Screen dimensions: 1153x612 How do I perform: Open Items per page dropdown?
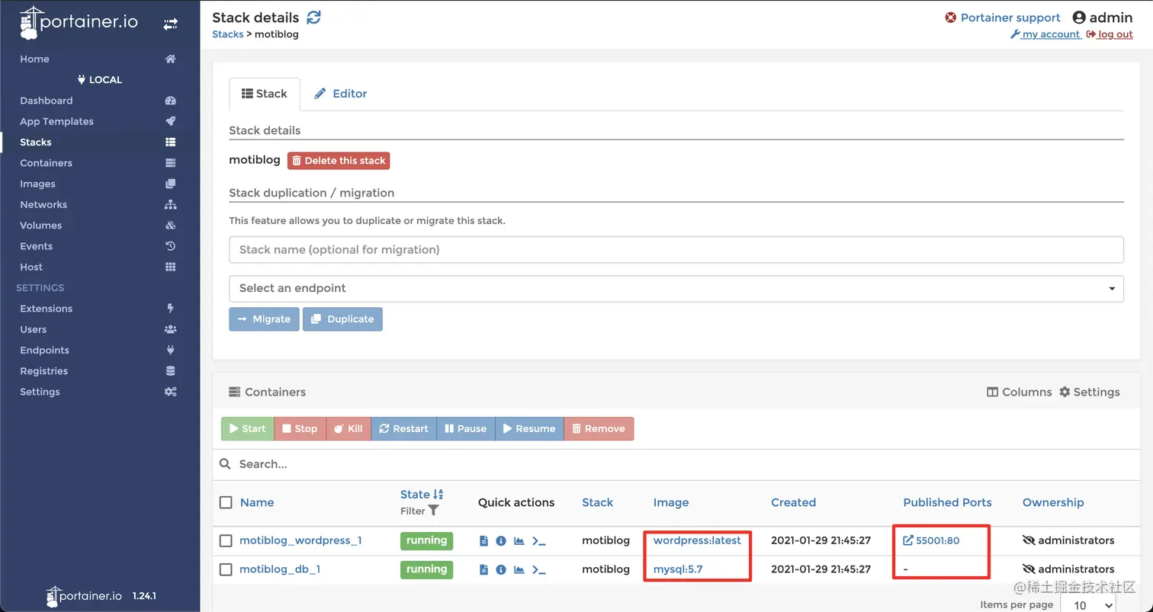pyautogui.click(x=1087, y=605)
